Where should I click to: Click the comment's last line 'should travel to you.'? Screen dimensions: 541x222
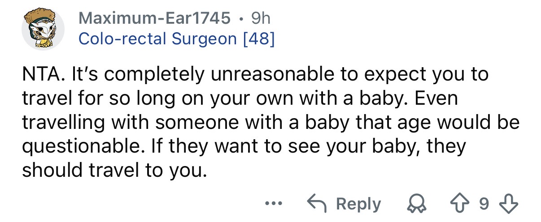pos(115,171)
